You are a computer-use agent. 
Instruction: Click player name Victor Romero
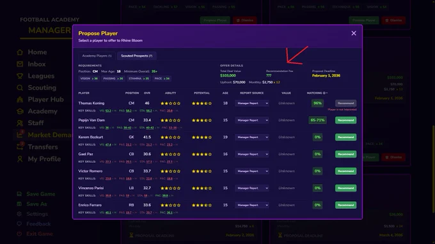coord(90,171)
